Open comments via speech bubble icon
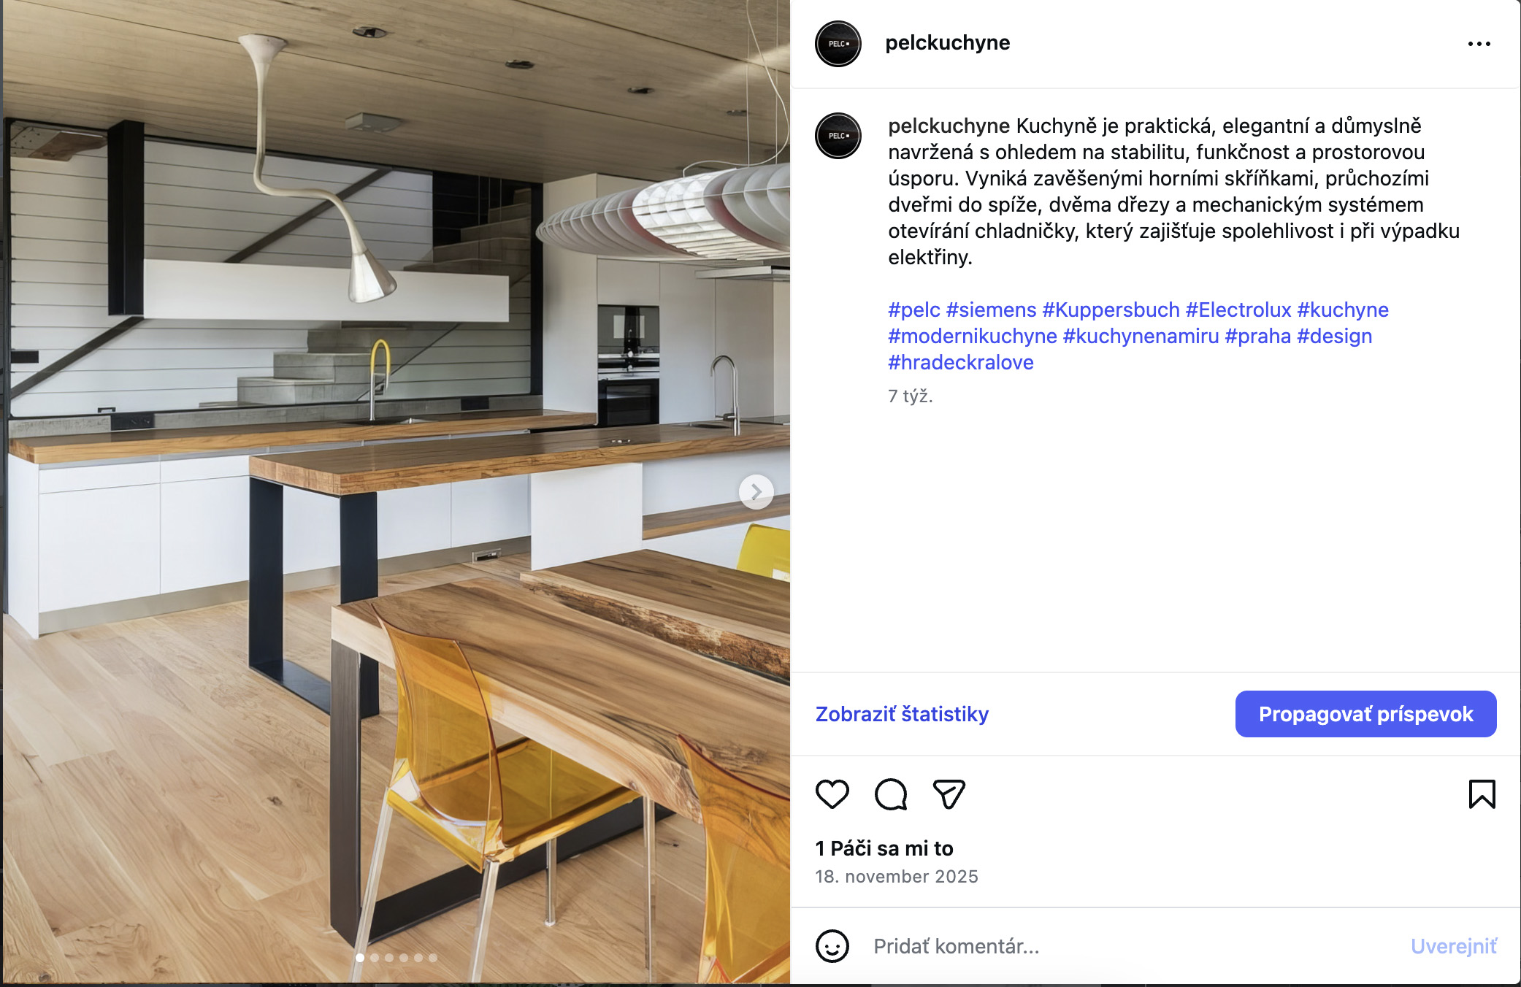This screenshot has height=987, width=1521. (891, 794)
